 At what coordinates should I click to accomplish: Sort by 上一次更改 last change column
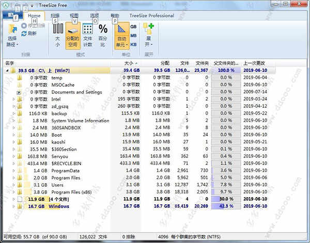(x=254, y=63)
